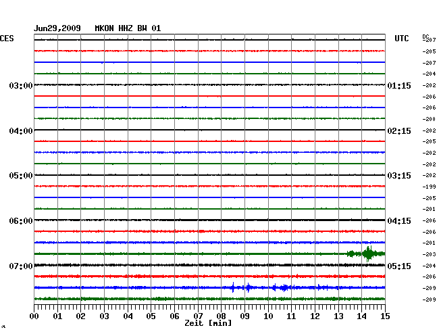Image resolution: width=439 pixels, height=334 pixels.
Task: Click minute tick label "03" on axis
Action: point(105,316)
